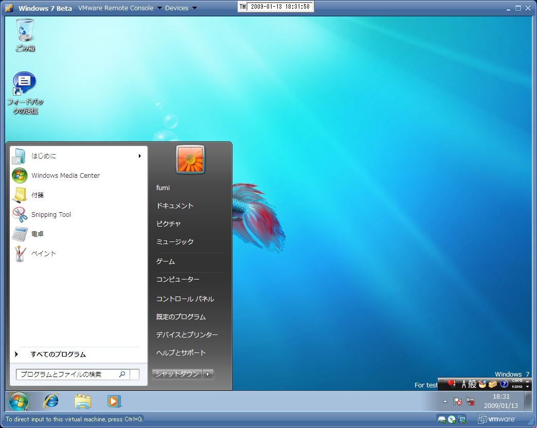The width and height of the screenshot is (537, 428).
Task: Open the Devices dropdown menu
Action: tap(181, 8)
